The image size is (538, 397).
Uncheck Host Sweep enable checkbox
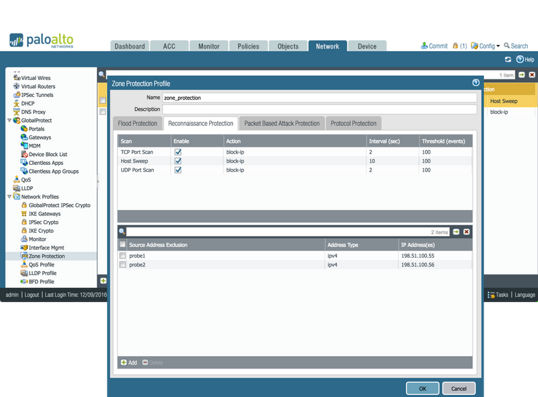pos(178,161)
